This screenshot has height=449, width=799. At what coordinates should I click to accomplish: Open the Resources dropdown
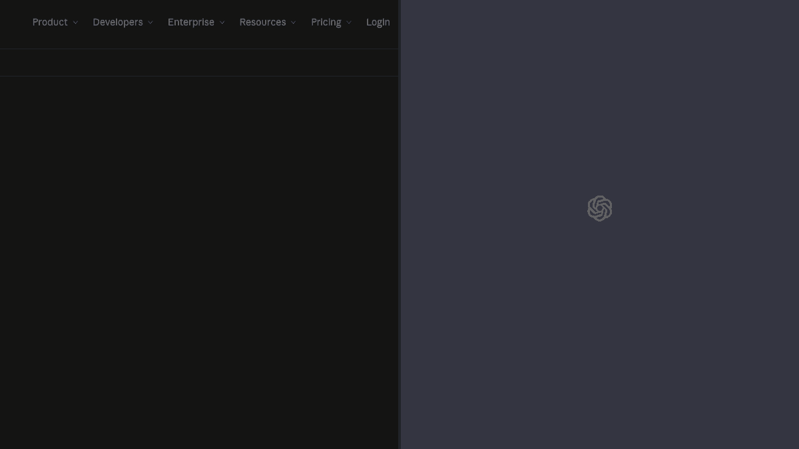[x=268, y=22]
